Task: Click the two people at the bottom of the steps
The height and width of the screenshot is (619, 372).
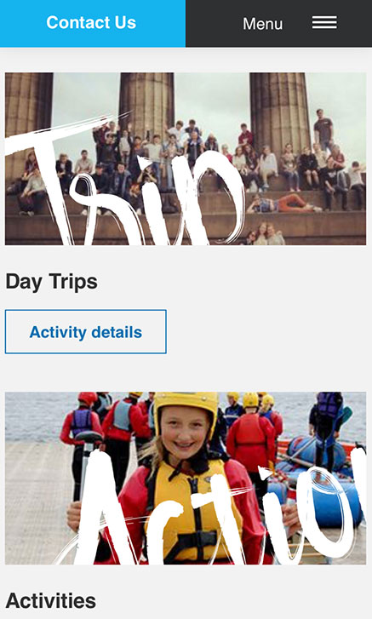Action: 265,233
